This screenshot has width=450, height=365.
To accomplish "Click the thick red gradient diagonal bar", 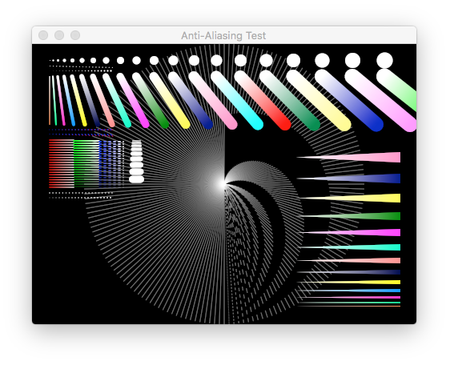I will (263, 100).
